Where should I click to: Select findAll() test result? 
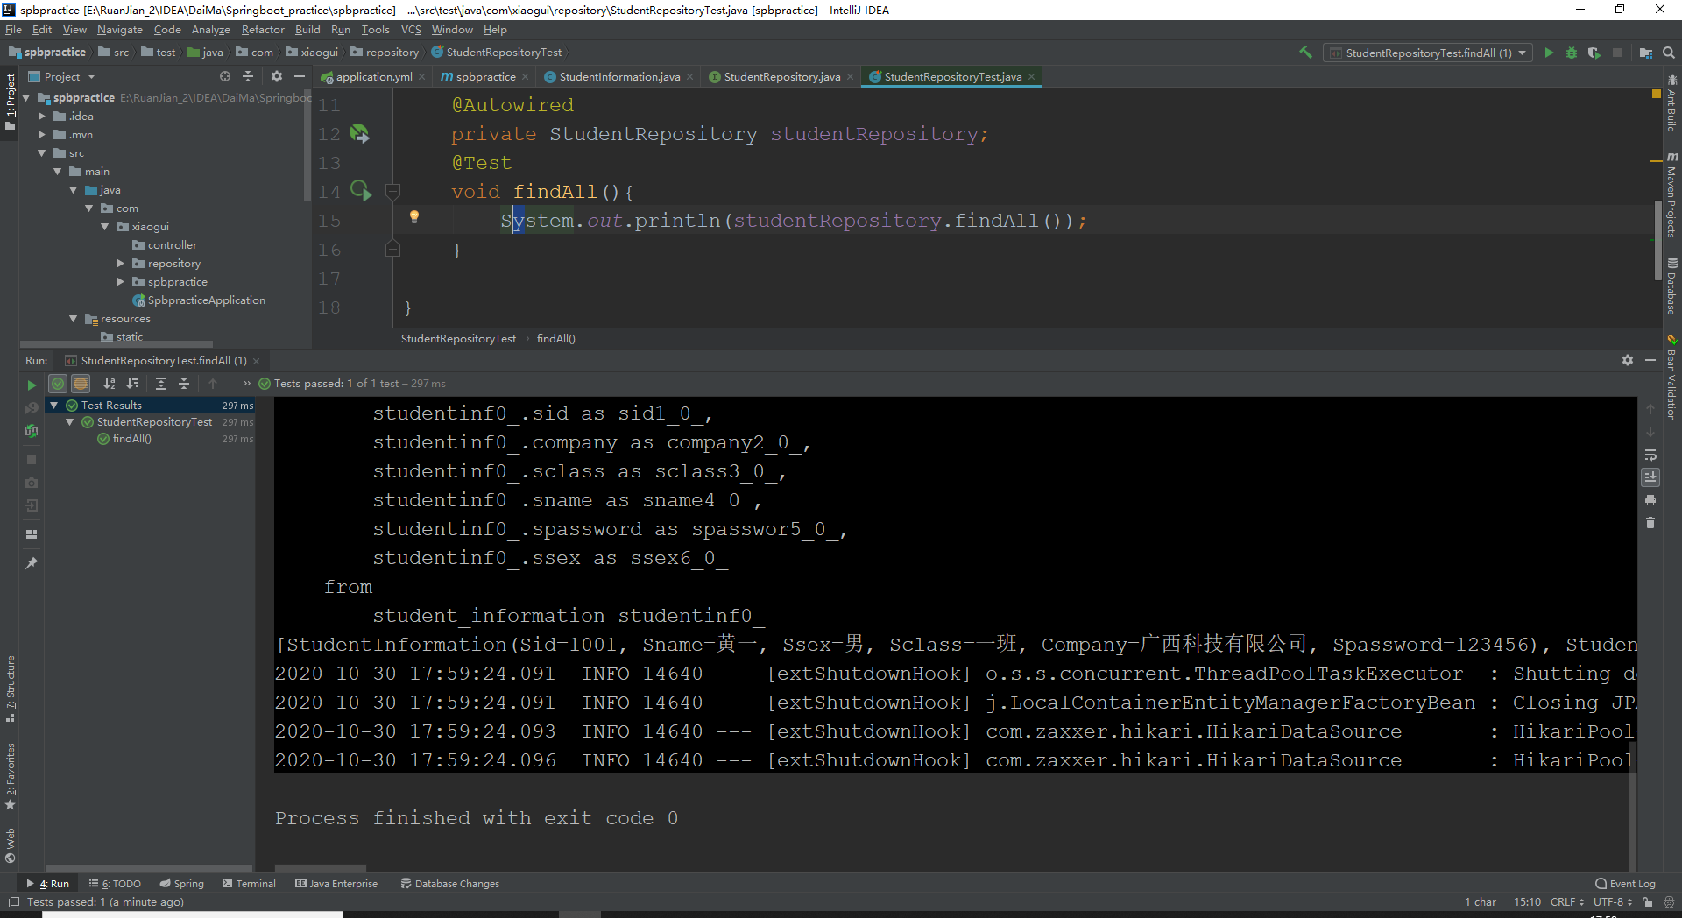131,439
